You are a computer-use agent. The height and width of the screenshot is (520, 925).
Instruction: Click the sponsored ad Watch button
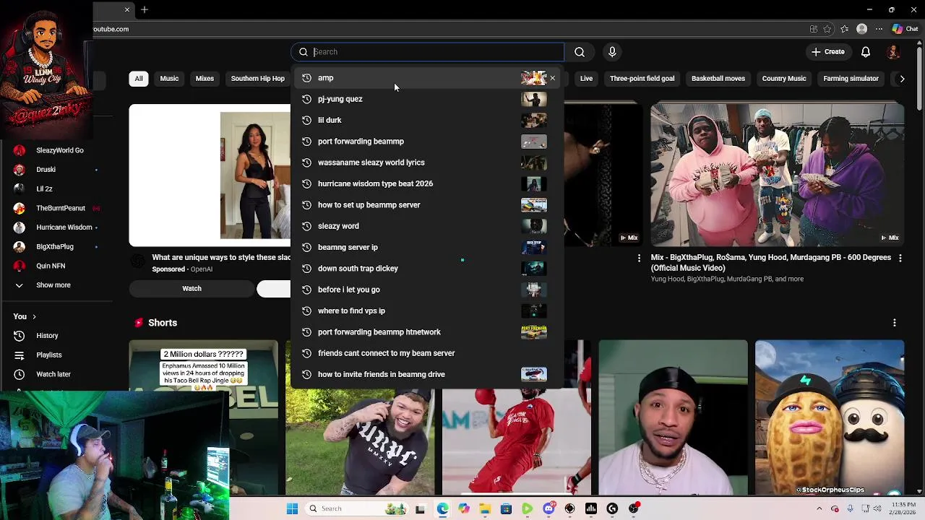pos(192,289)
